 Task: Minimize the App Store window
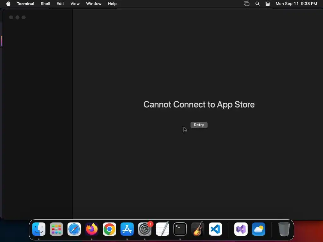(x=18, y=18)
